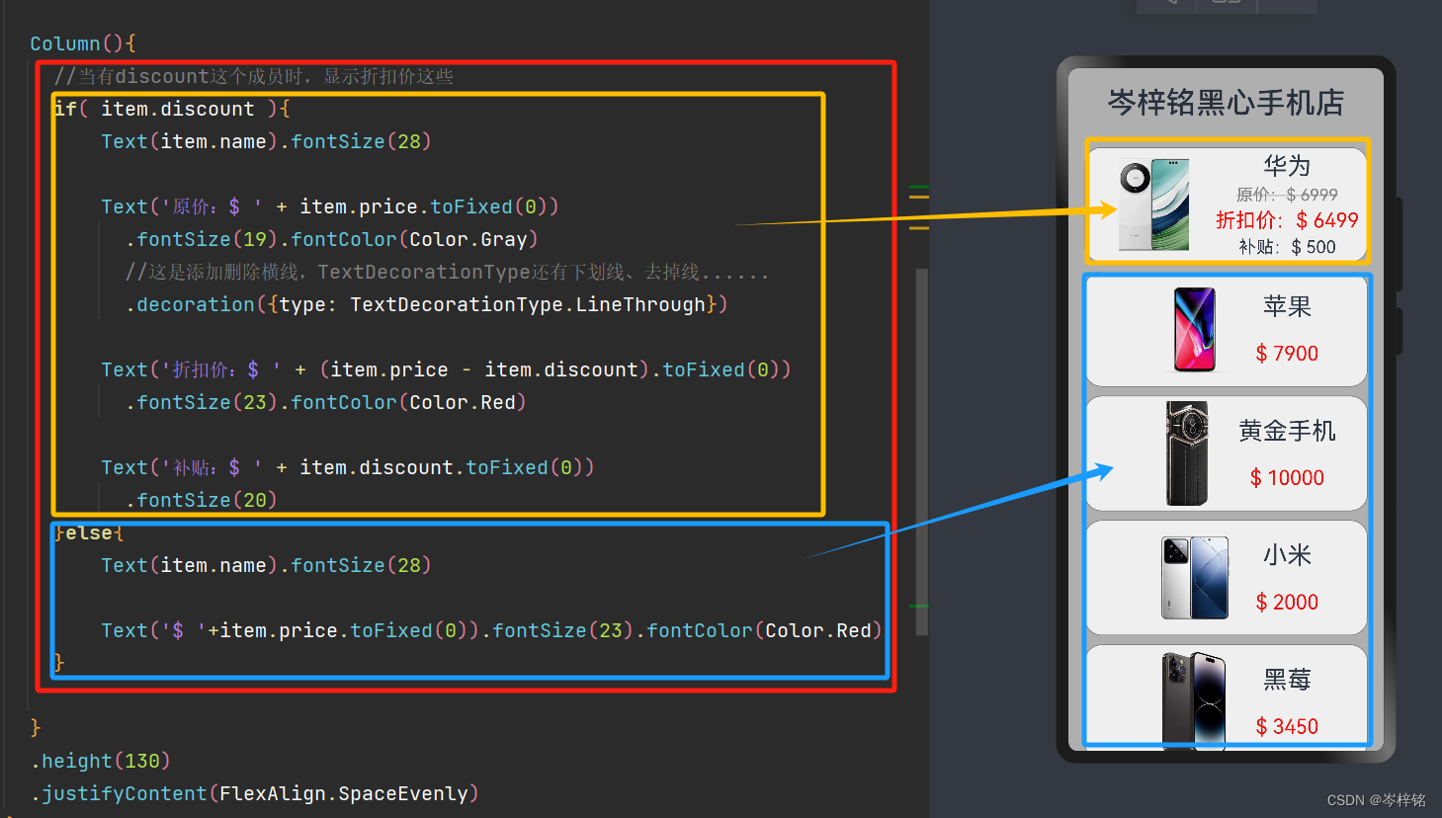Click .fontSize(23).fontColor(Color.Red) under 折扣价 line
This screenshot has height=818, width=1442.
(325, 402)
